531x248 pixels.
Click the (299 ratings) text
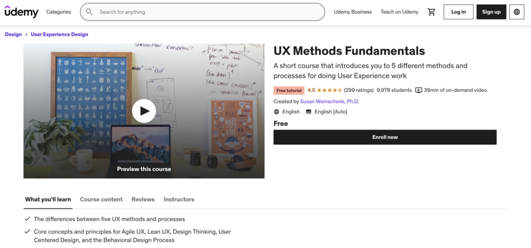point(359,90)
